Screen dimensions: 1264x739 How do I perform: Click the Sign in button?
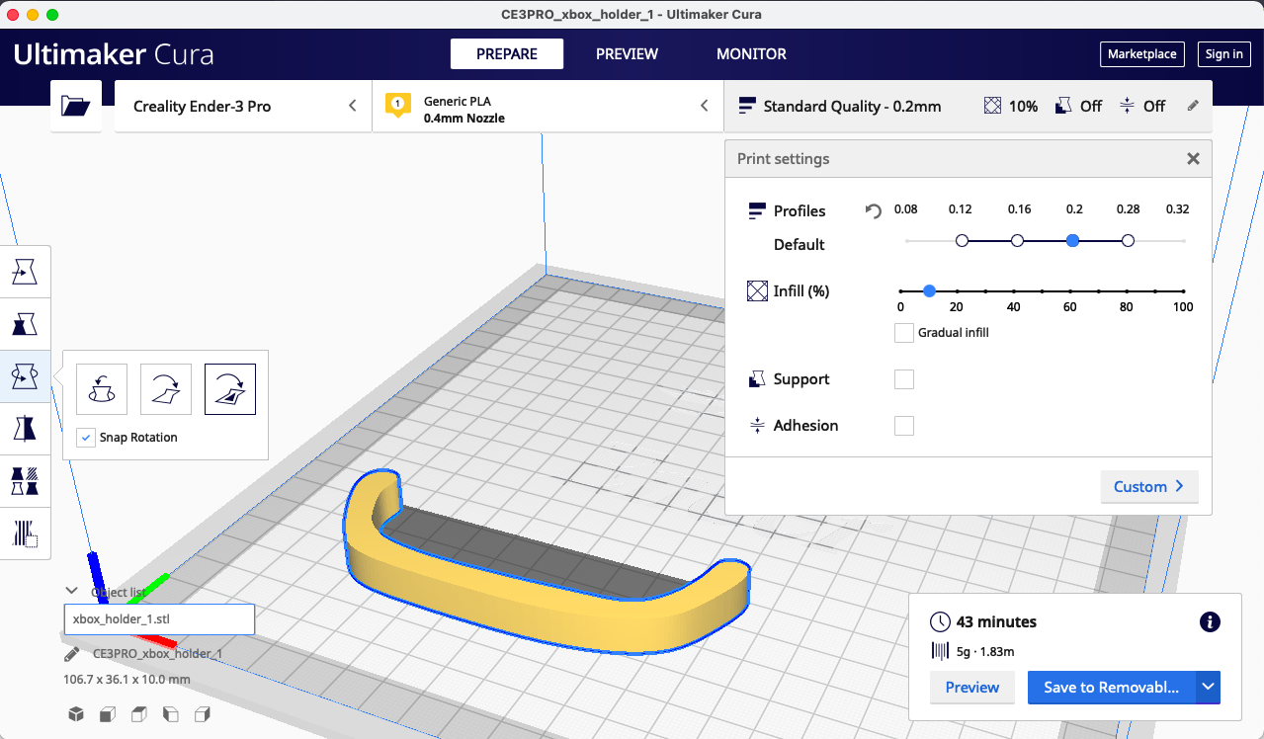[x=1224, y=54]
